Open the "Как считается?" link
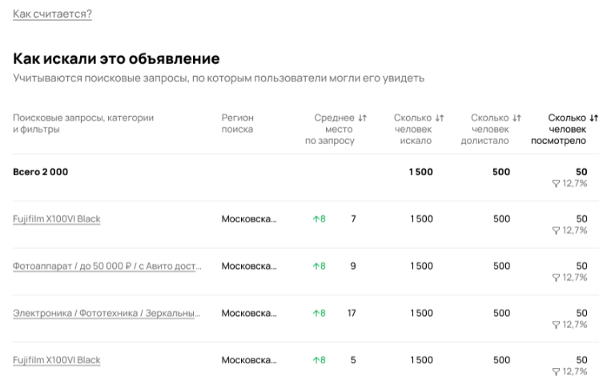The width and height of the screenshot is (607, 376). click(x=52, y=14)
